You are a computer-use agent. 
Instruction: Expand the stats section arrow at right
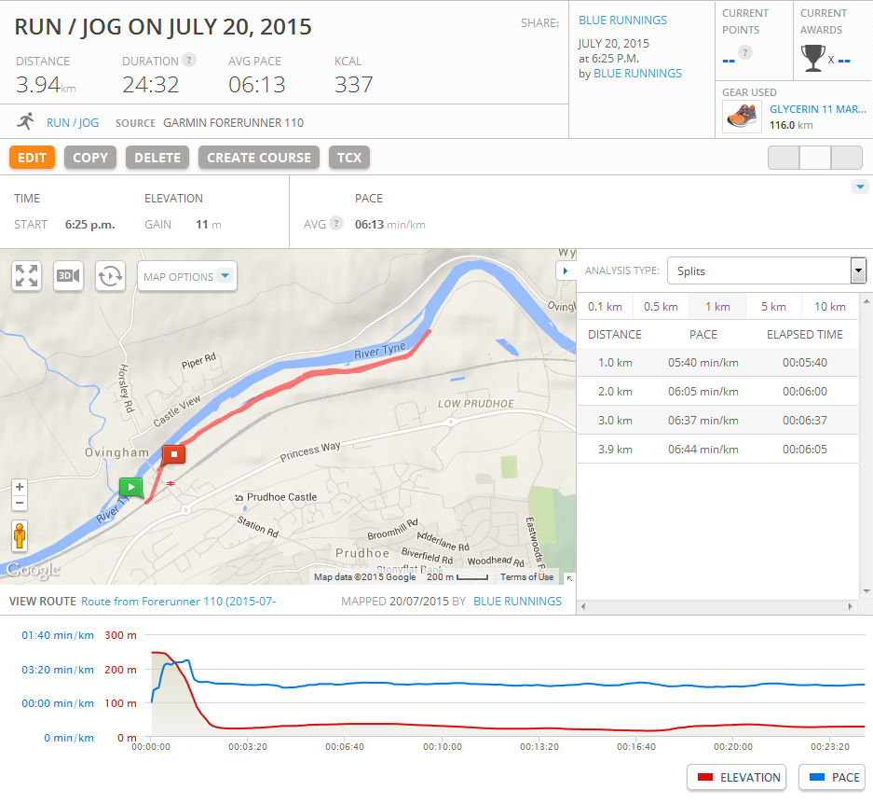point(860,187)
